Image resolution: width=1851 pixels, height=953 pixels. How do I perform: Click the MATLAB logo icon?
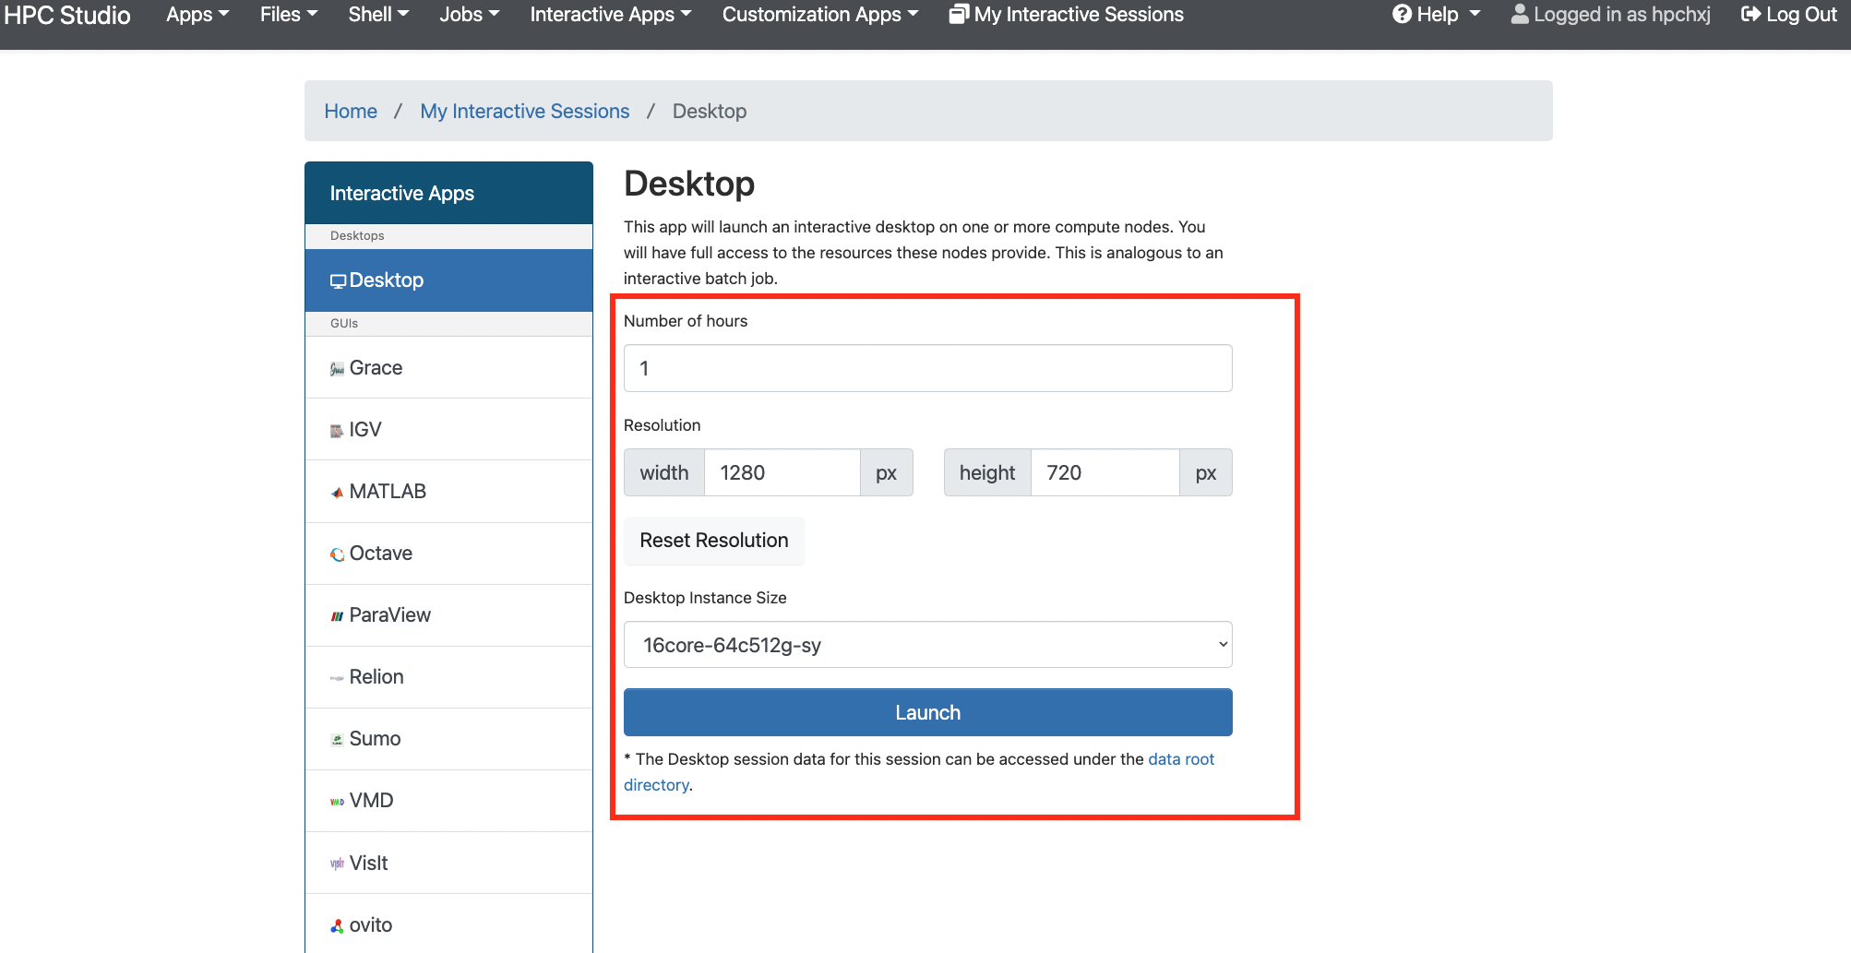click(x=337, y=493)
